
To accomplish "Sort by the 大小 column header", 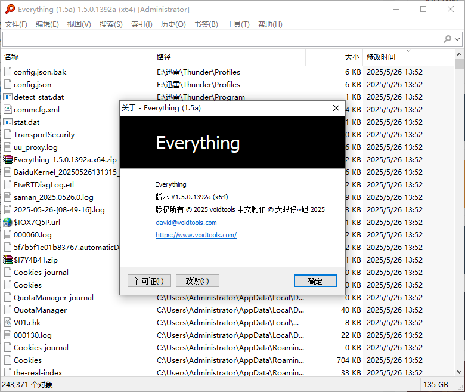I will coord(352,57).
